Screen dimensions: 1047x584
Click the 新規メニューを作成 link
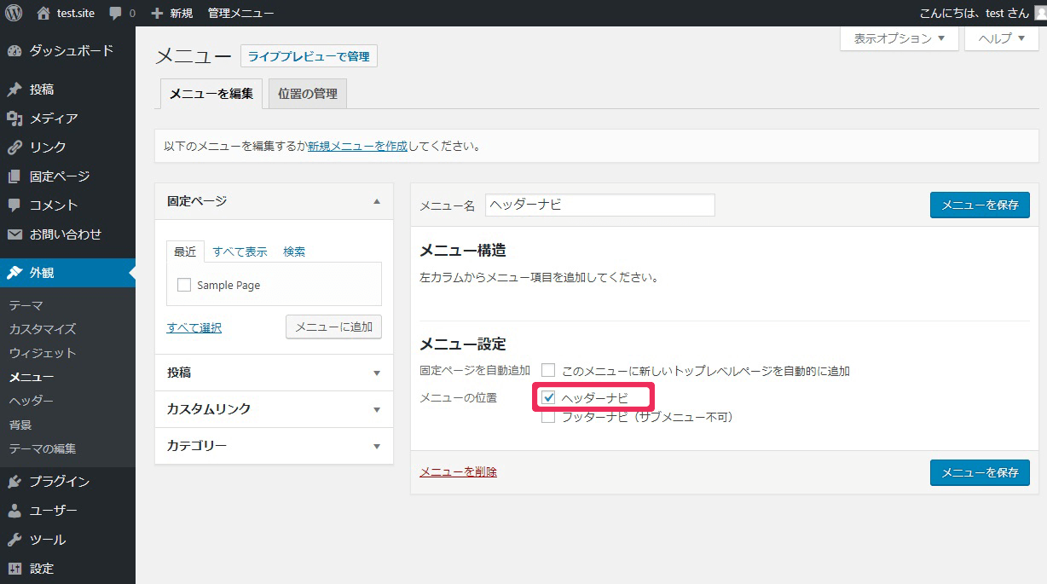pos(357,146)
